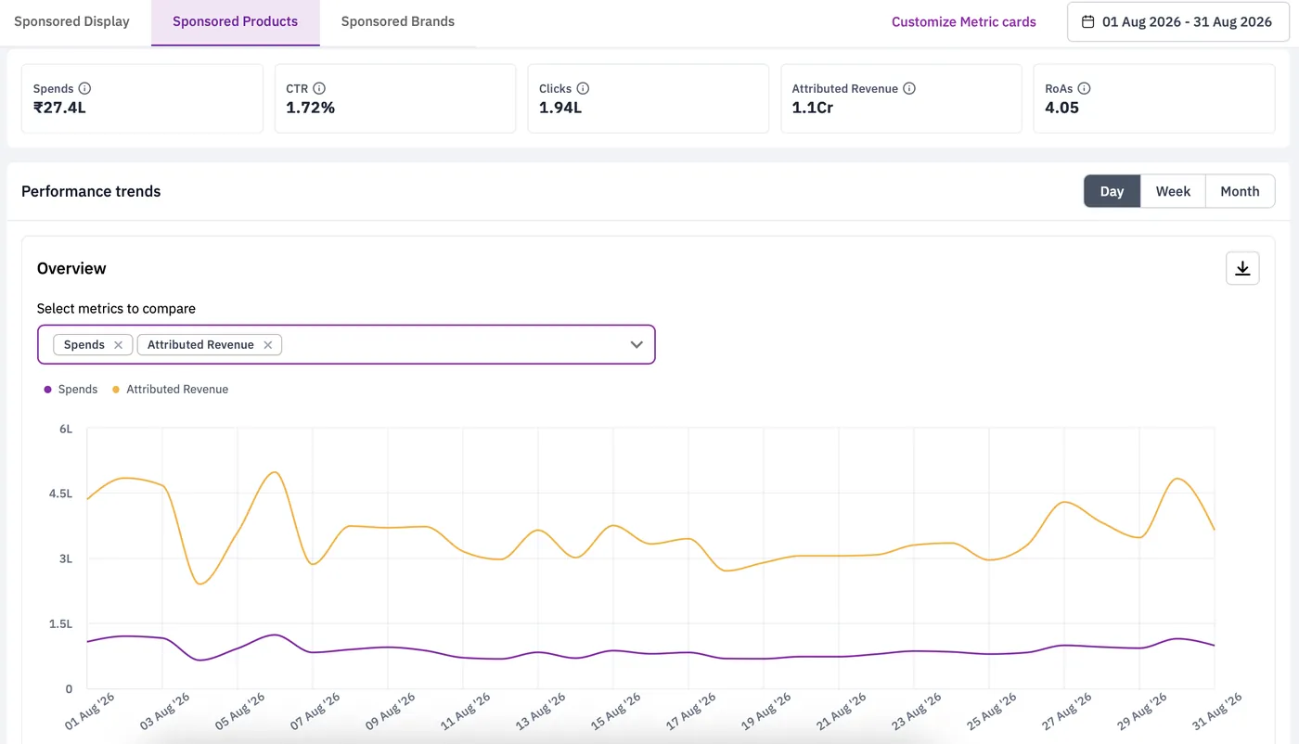This screenshot has height=744, width=1299.
Task: Download the Overview chart
Action: pyautogui.click(x=1242, y=268)
